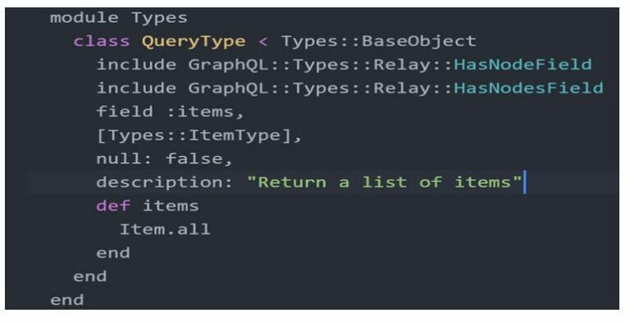This screenshot has height=322, width=630.
Task: Click the end closing the class
Action: tap(90, 277)
